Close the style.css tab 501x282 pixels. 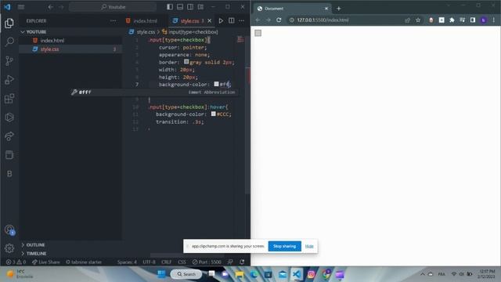click(210, 21)
